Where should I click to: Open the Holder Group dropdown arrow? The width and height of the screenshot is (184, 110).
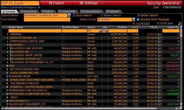coord(134,20)
